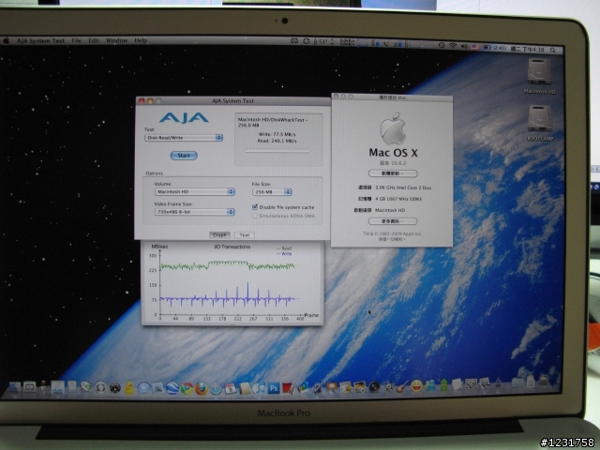This screenshot has width=600, height=450.
Task: Click the input source flag menu bar icon
Action: (475, 47)
